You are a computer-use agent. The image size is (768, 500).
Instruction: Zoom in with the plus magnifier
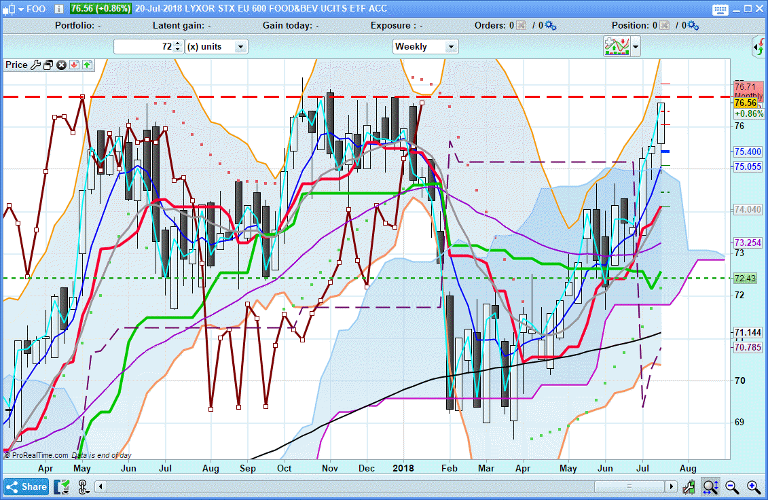point(754,487)
